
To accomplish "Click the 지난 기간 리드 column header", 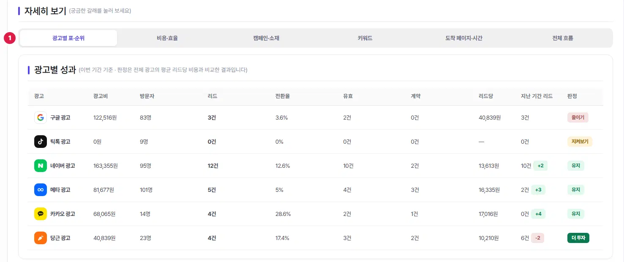I will tap(537, 96).
